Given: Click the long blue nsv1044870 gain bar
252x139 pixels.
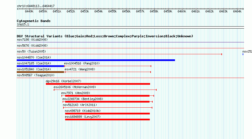Looking at the screenshot, I should pos(96,60).
